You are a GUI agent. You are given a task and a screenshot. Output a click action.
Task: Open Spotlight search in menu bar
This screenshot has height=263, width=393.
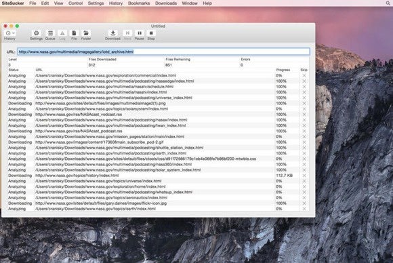(388, 3)
